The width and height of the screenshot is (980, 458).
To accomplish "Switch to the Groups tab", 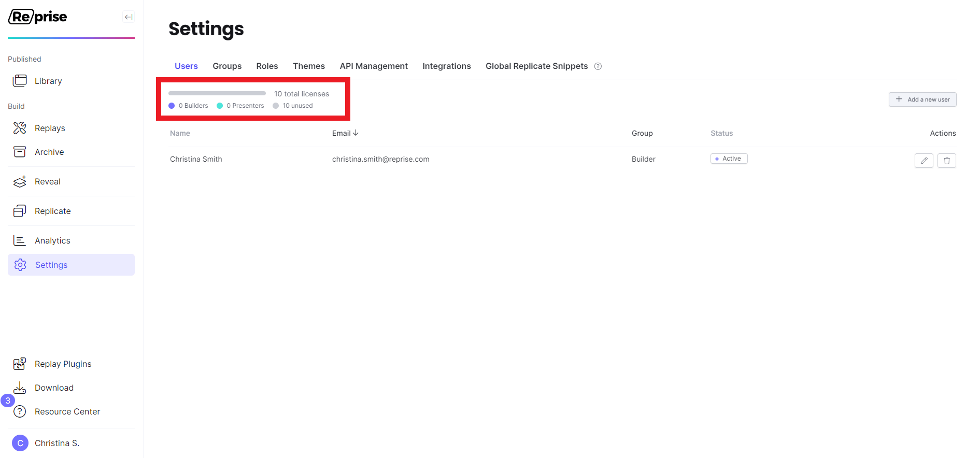I will point(227,66).
